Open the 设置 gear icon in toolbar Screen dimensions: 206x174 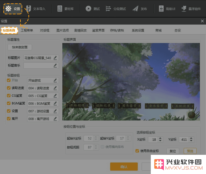8,9
